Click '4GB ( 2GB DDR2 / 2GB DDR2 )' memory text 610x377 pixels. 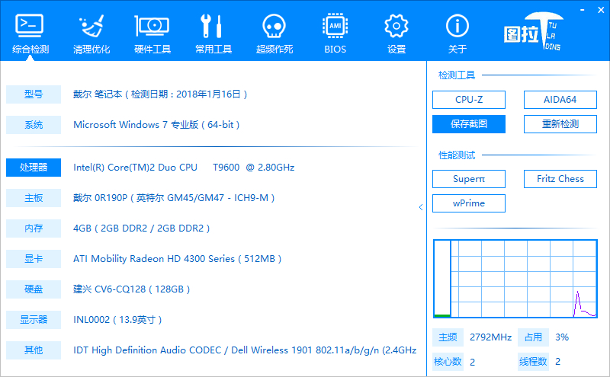click(142, 228)
